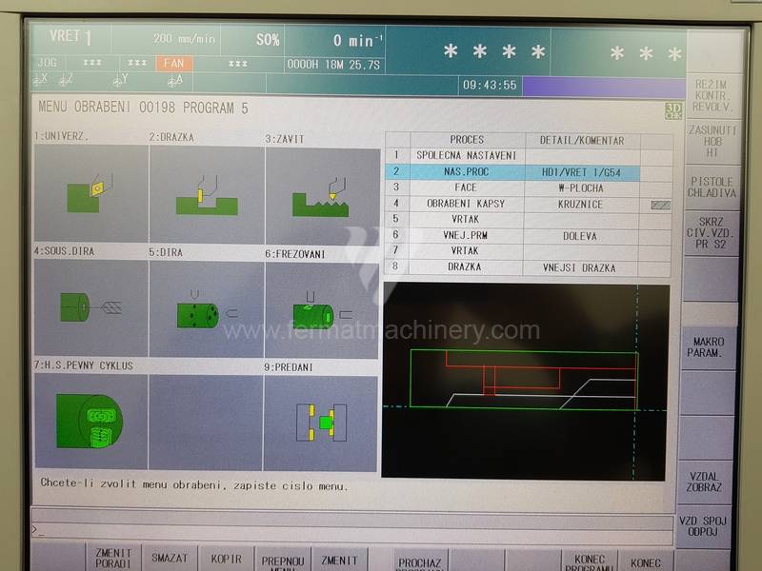Toggle the FAN status indicator

pyautogui.click(x=174, y=64)
